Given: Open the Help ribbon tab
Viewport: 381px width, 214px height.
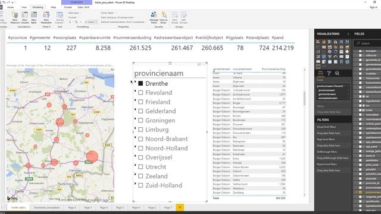Looking at the screenshot, I should [53, 7].
